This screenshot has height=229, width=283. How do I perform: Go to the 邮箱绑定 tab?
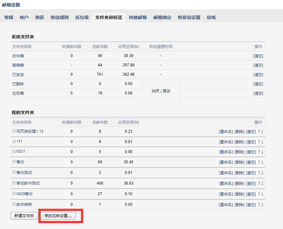[x=162, y=17]
